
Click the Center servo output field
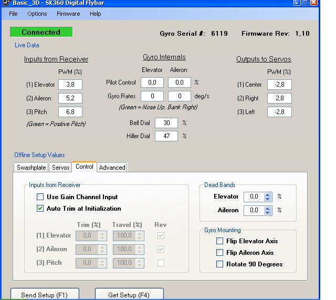pyautogui.click(x=279, y=85)
